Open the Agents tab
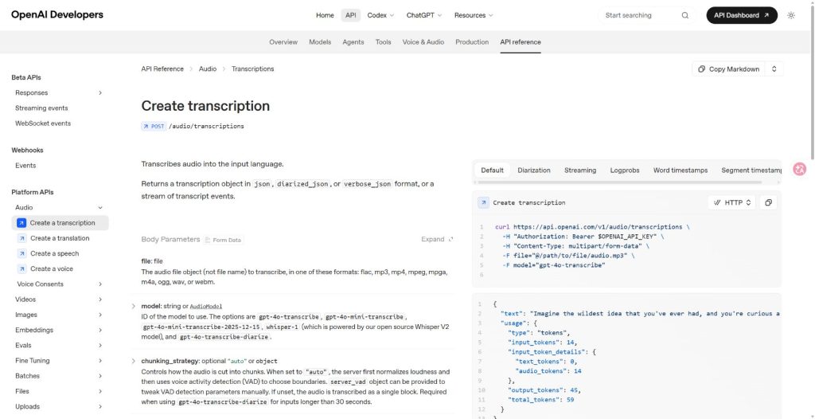 tap(353, 42)
